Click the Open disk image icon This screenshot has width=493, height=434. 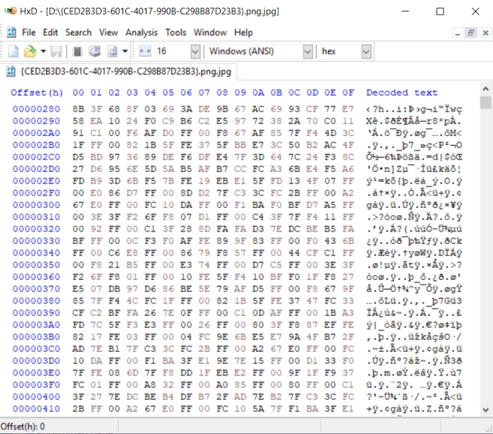pos(111,51)
